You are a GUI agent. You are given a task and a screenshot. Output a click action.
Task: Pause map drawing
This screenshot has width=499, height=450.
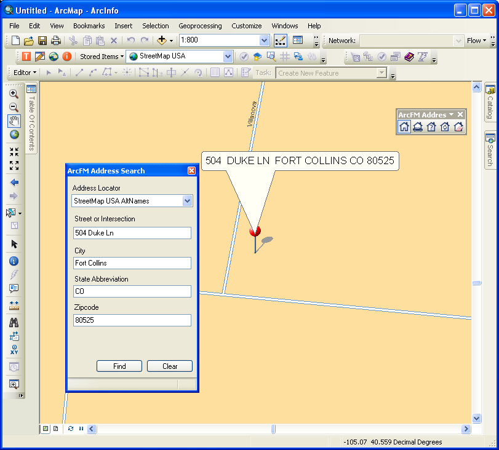(81, 428)
